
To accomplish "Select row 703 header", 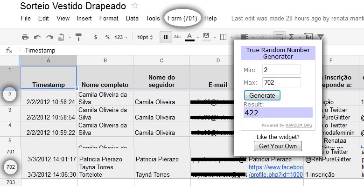I will pyautogui.click(x=10, y=182).
